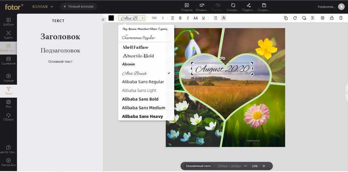The image size is (348, 172).
Task: Expand the КОЛЛАЖ mode dropdown
Action: pyautogui.click(x=43, y=7)
